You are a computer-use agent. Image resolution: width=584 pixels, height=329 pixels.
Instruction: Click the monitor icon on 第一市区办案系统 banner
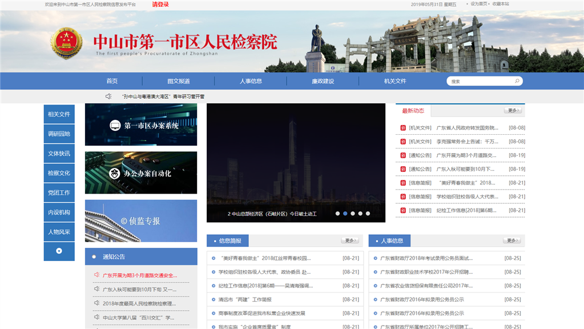(x=115, y=126)
